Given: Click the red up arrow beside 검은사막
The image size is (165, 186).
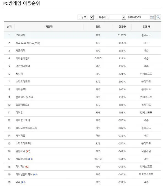Looking at the screenshot, I should coord(28,151).
